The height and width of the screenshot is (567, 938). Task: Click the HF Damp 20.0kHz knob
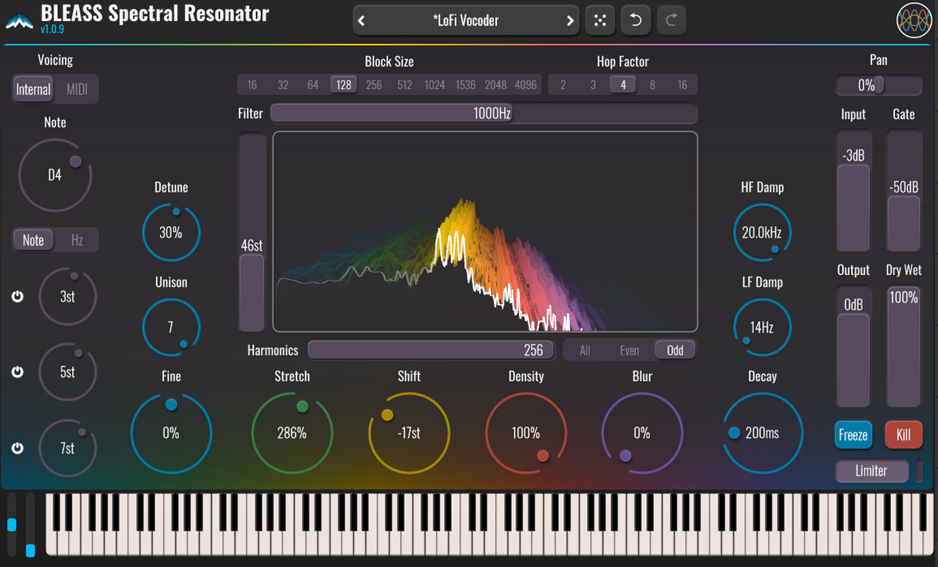[762, 232]
